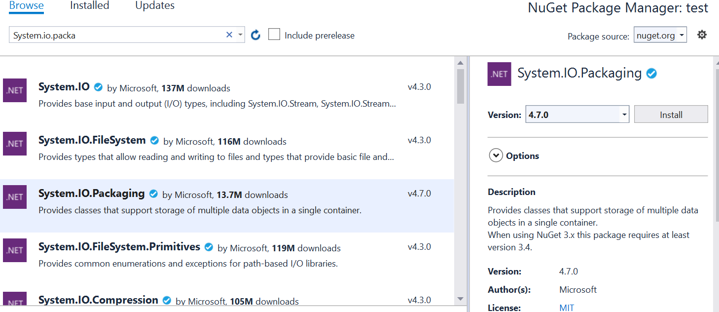Switch to the Installed tab
The width and height of the screenshot is (719, 312).
(x=89, y=6)
